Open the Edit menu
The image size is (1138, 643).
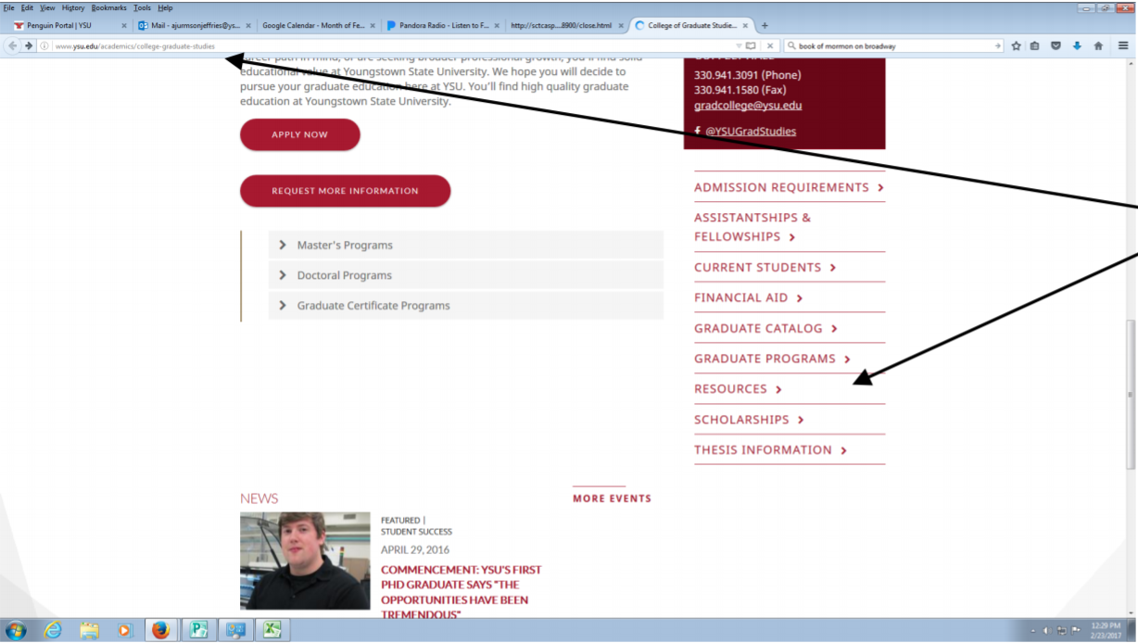(x=28, y=7)
